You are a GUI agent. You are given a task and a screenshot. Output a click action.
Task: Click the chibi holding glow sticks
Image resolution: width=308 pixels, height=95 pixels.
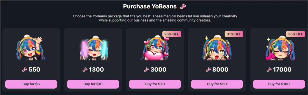coord(93,48)
